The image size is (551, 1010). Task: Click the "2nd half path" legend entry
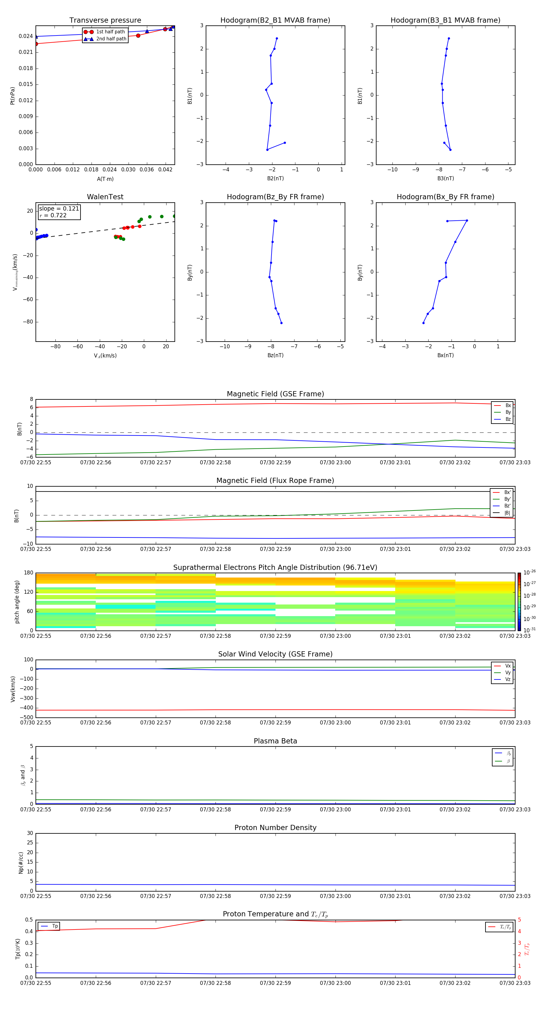pyautogui.click(x=105, y=39)
